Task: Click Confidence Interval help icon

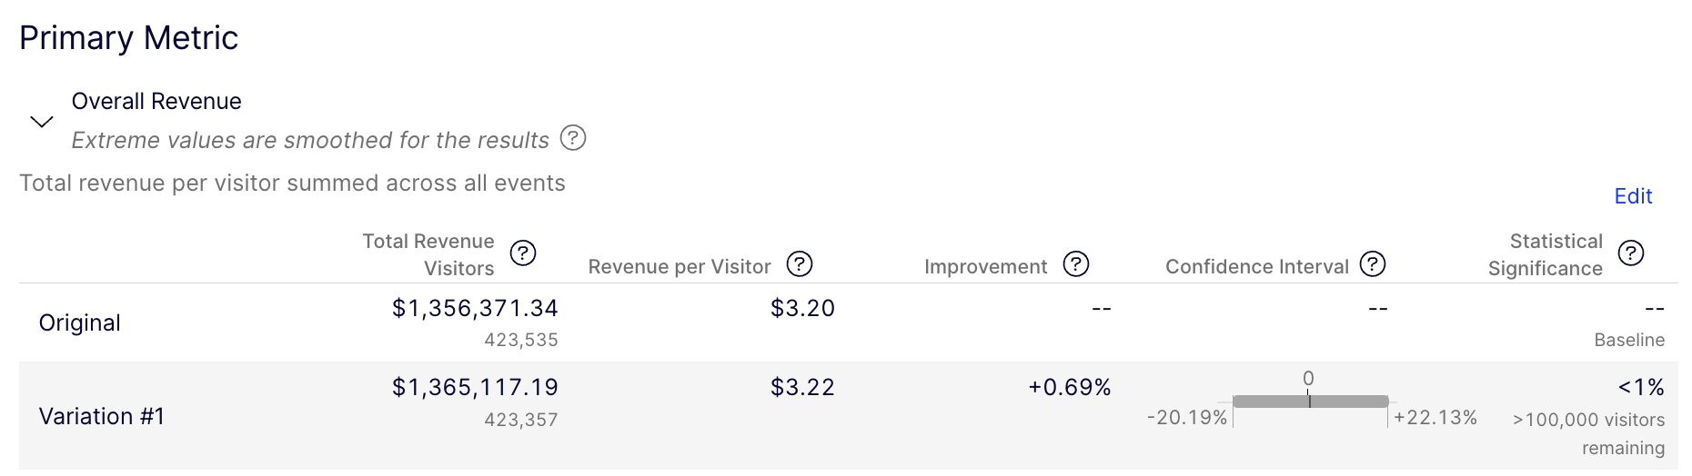Action: [1373, 264]
